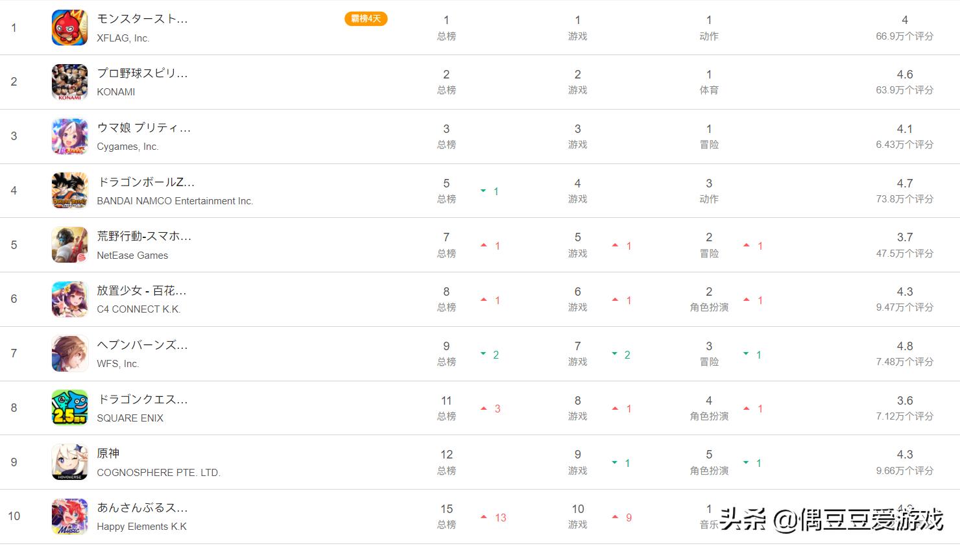Click the 体育 category label in the KONAMI row
The width and height of the screenshot is (960, 548).
coord(709,90)
